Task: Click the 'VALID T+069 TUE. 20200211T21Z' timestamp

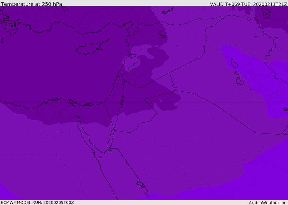Action: click(x=249, y=4)
